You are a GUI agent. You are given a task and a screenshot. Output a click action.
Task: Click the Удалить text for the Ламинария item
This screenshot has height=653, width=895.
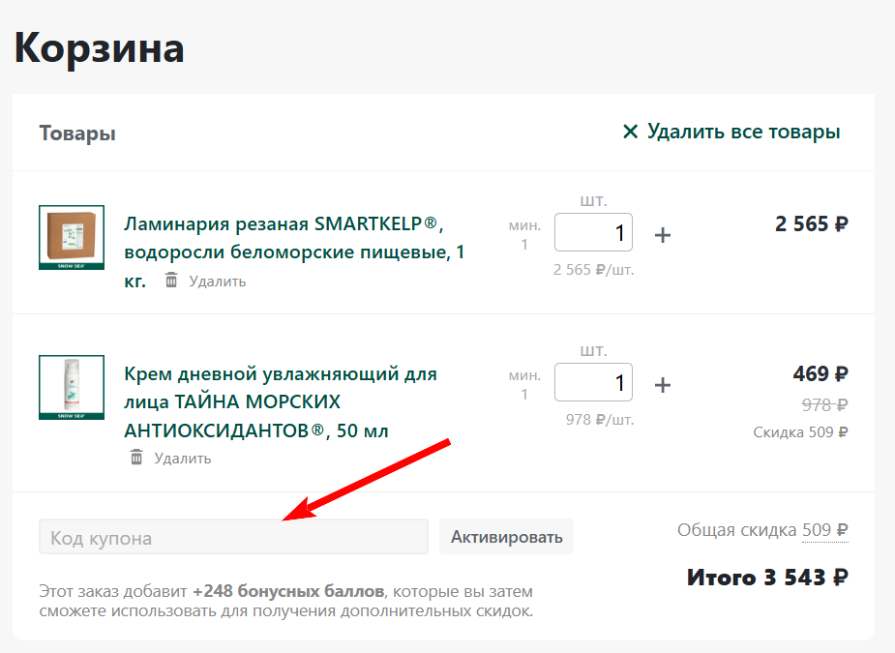(218, 282)
